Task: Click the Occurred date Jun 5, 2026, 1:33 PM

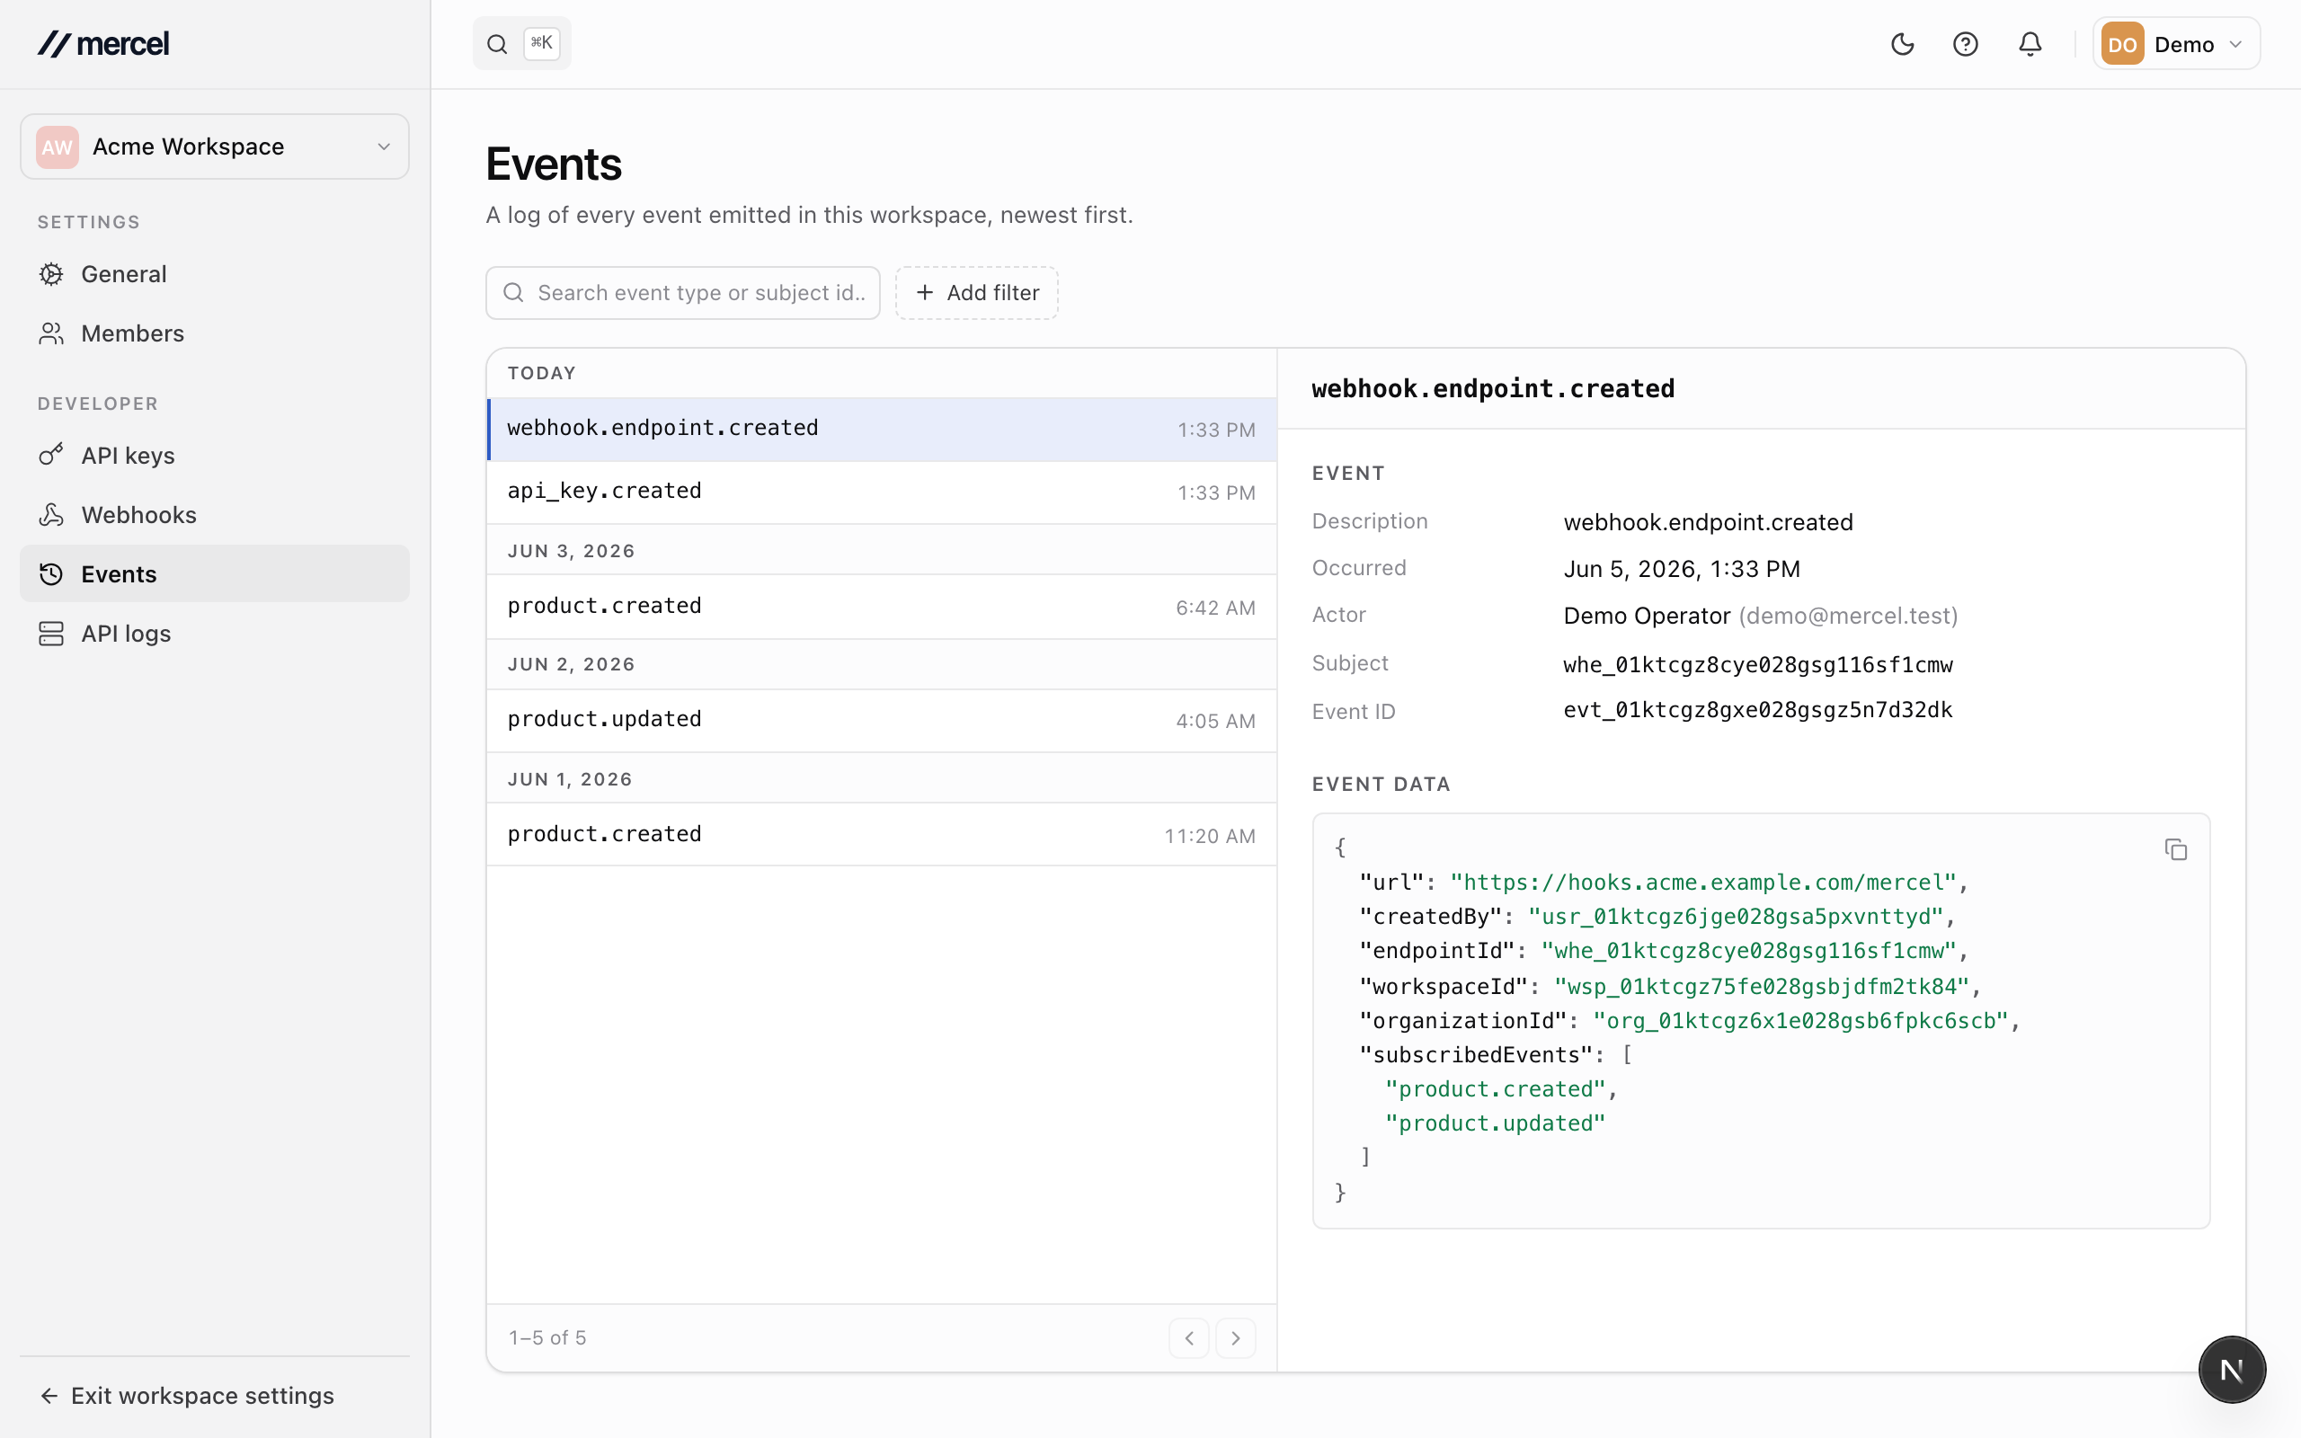Action: [1681, 569]
